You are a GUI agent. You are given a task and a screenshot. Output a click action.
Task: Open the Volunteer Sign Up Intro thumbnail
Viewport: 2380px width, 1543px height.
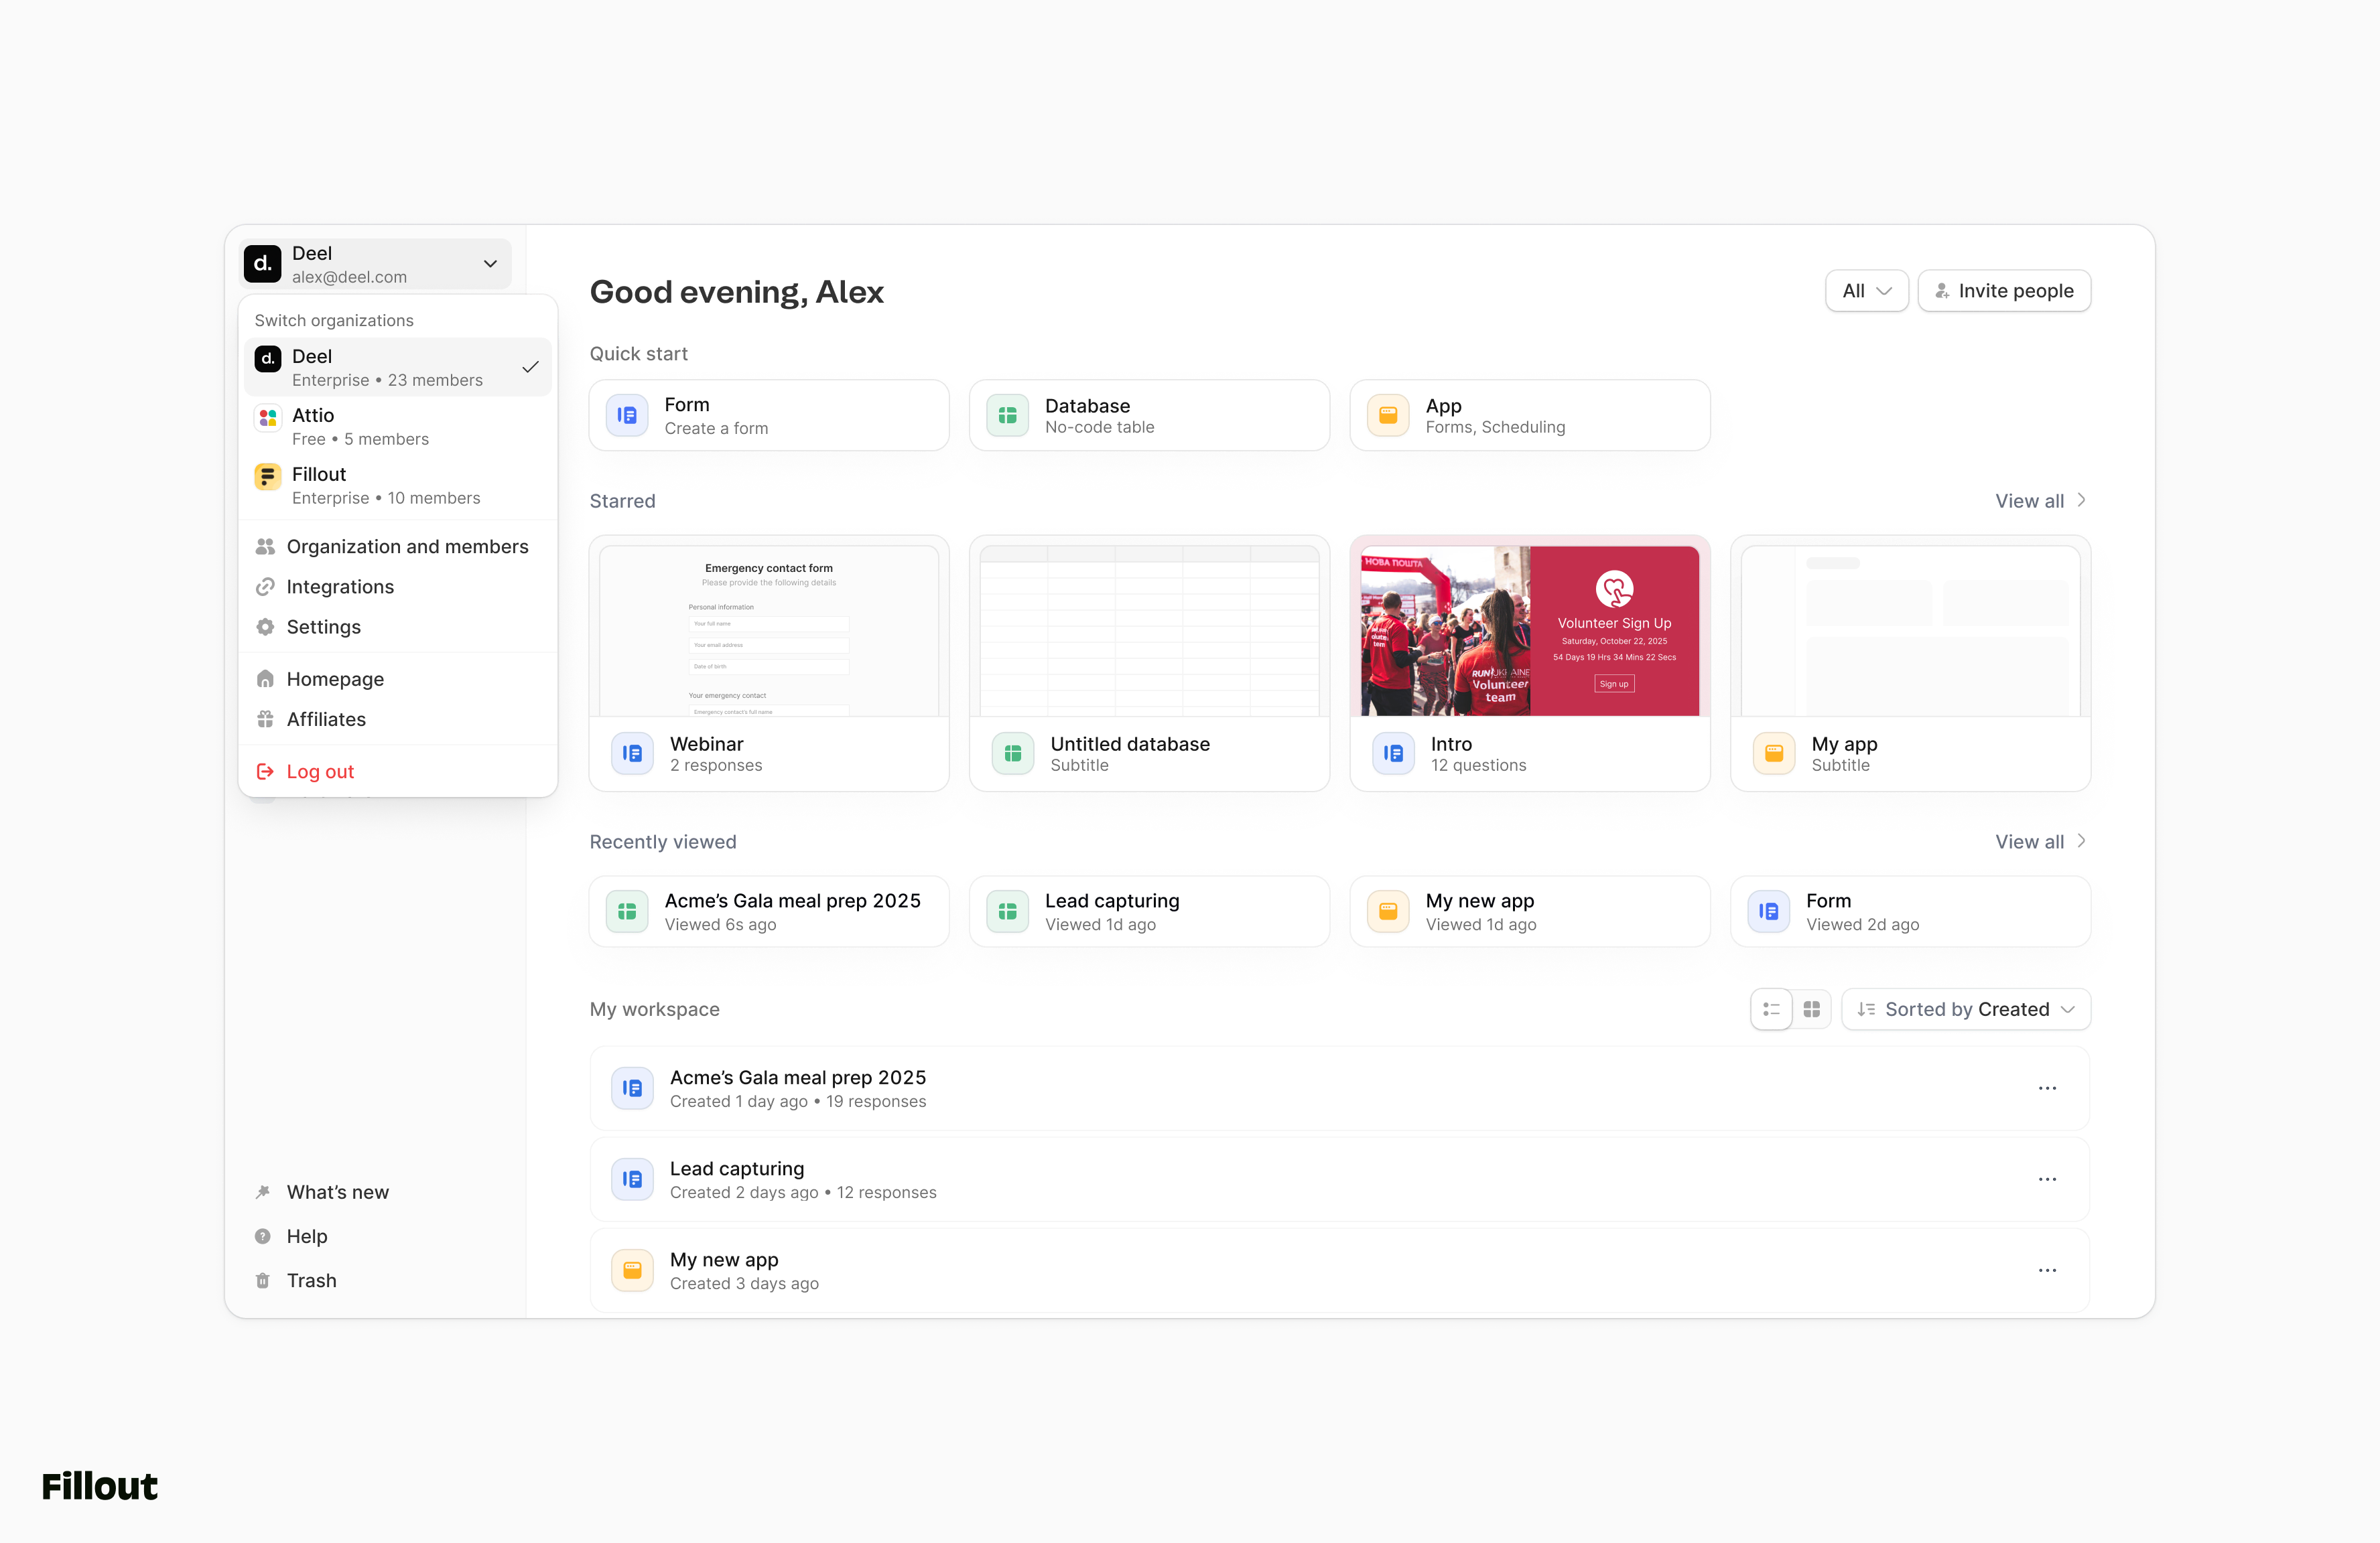(1530, 630)
